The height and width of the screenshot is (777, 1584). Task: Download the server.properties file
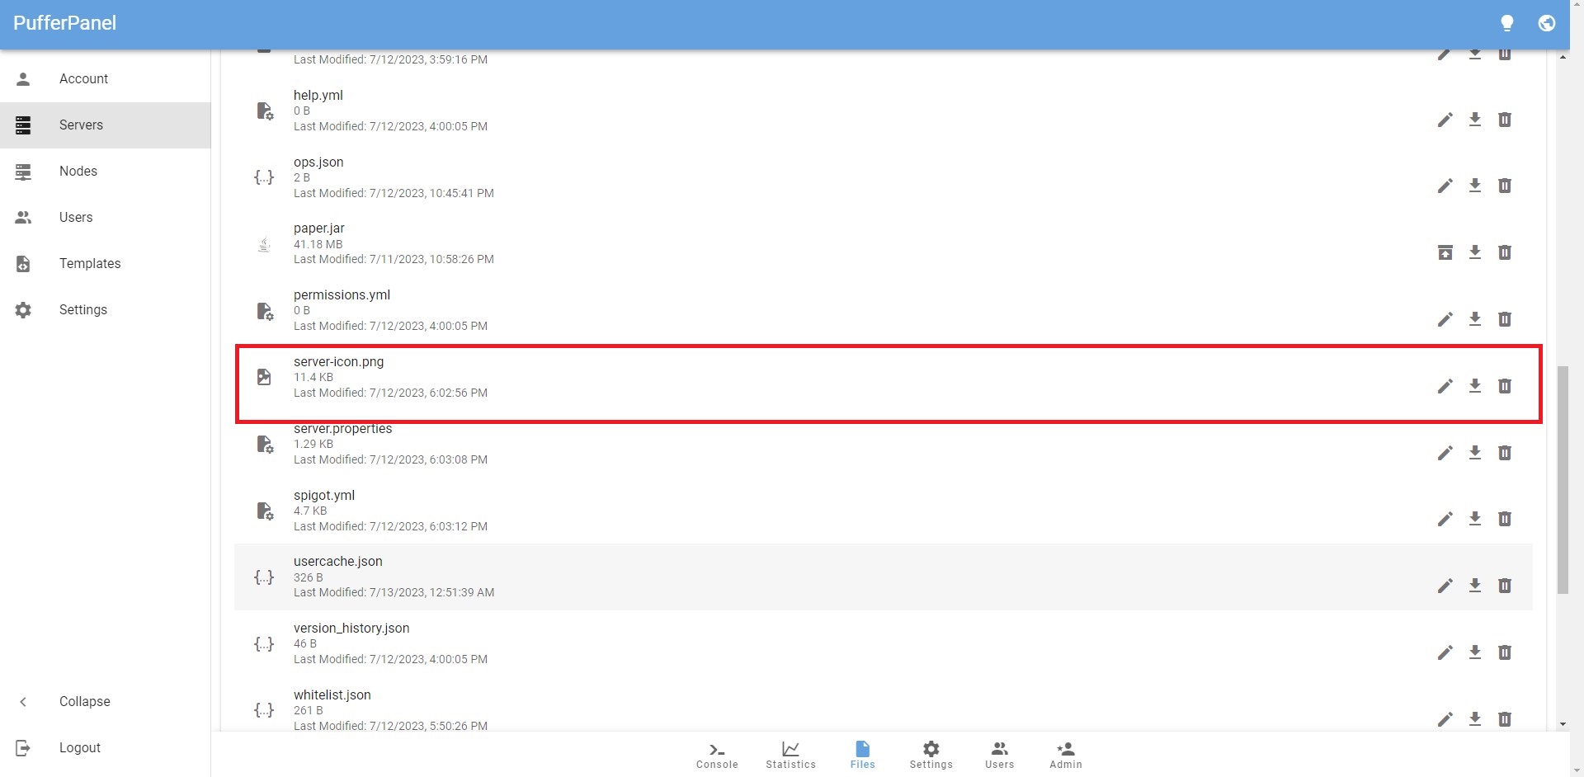tap(1474, 453)
